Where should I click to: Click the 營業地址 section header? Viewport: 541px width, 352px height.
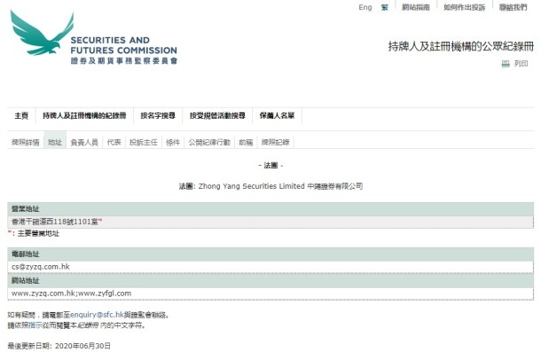[x=270, y=208]
